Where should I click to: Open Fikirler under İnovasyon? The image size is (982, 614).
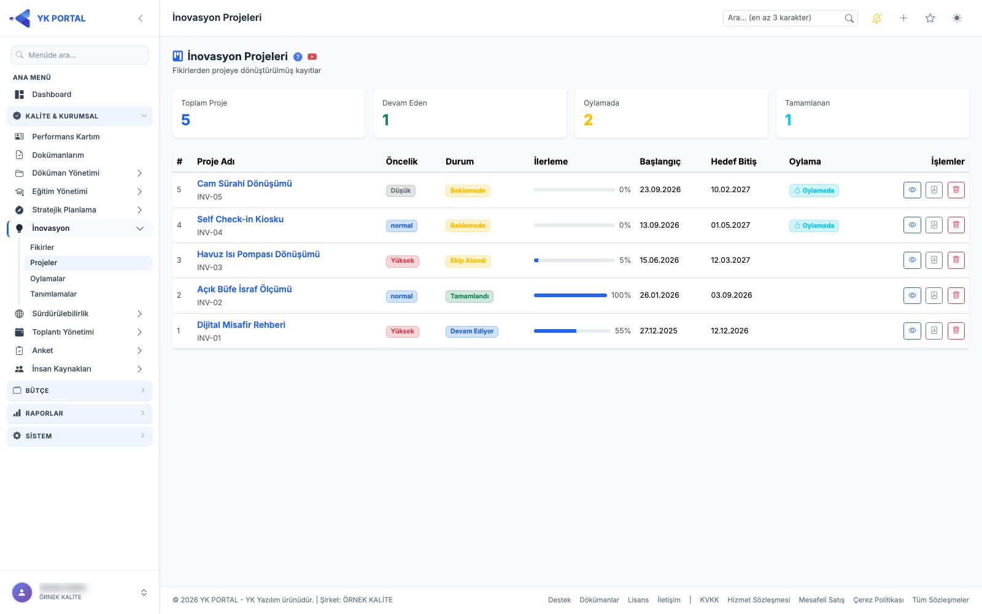click(x=88, y=247)
